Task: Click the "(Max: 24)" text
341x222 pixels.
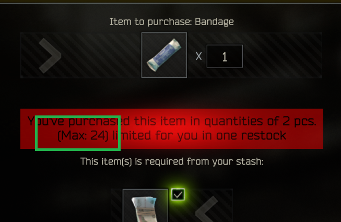Action: click(x=83, y=136)
